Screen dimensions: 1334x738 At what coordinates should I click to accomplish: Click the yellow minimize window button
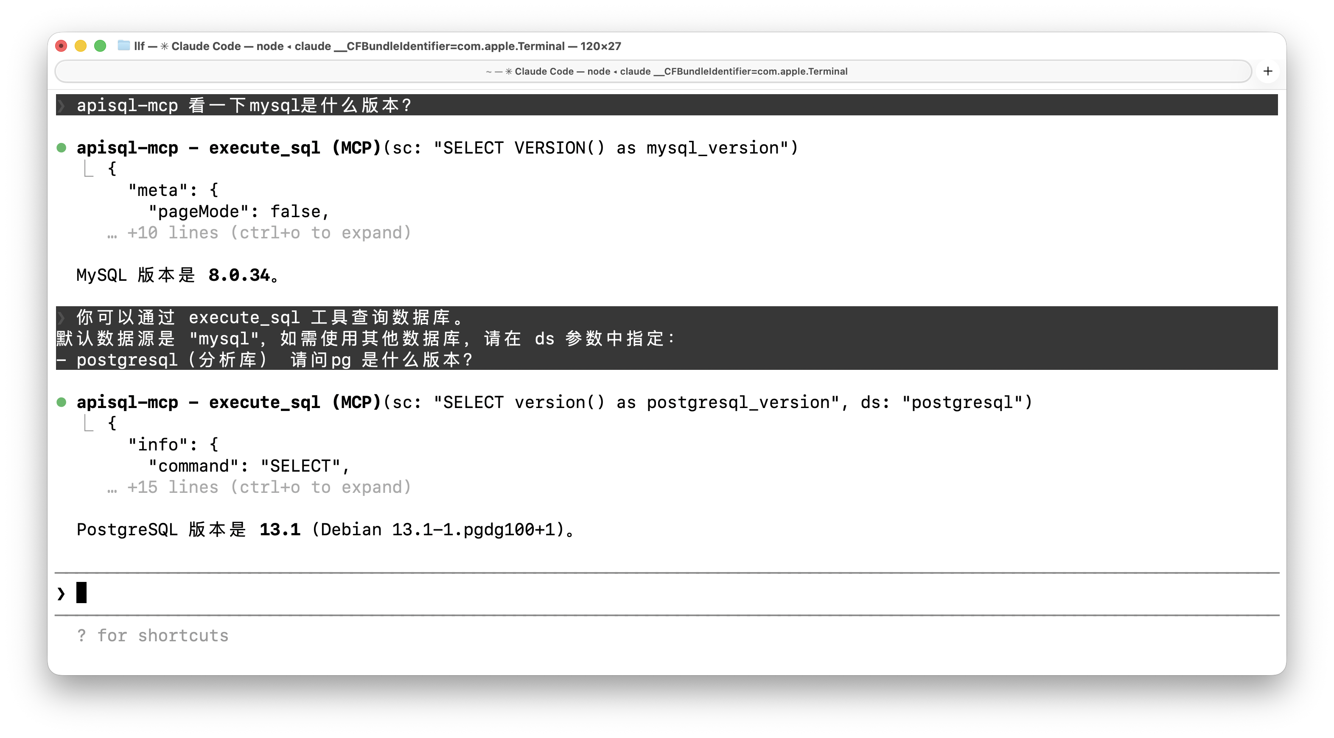[80, 46]
